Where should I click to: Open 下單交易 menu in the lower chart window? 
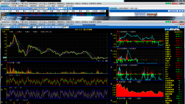tap(24, 22)
